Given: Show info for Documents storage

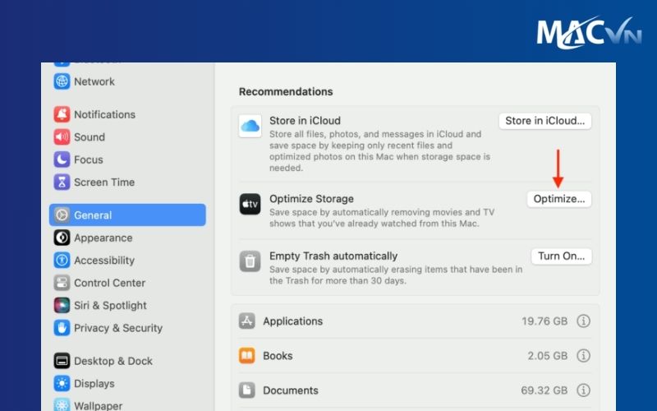Looking at the screenshot, I should [x=583, y=390].
